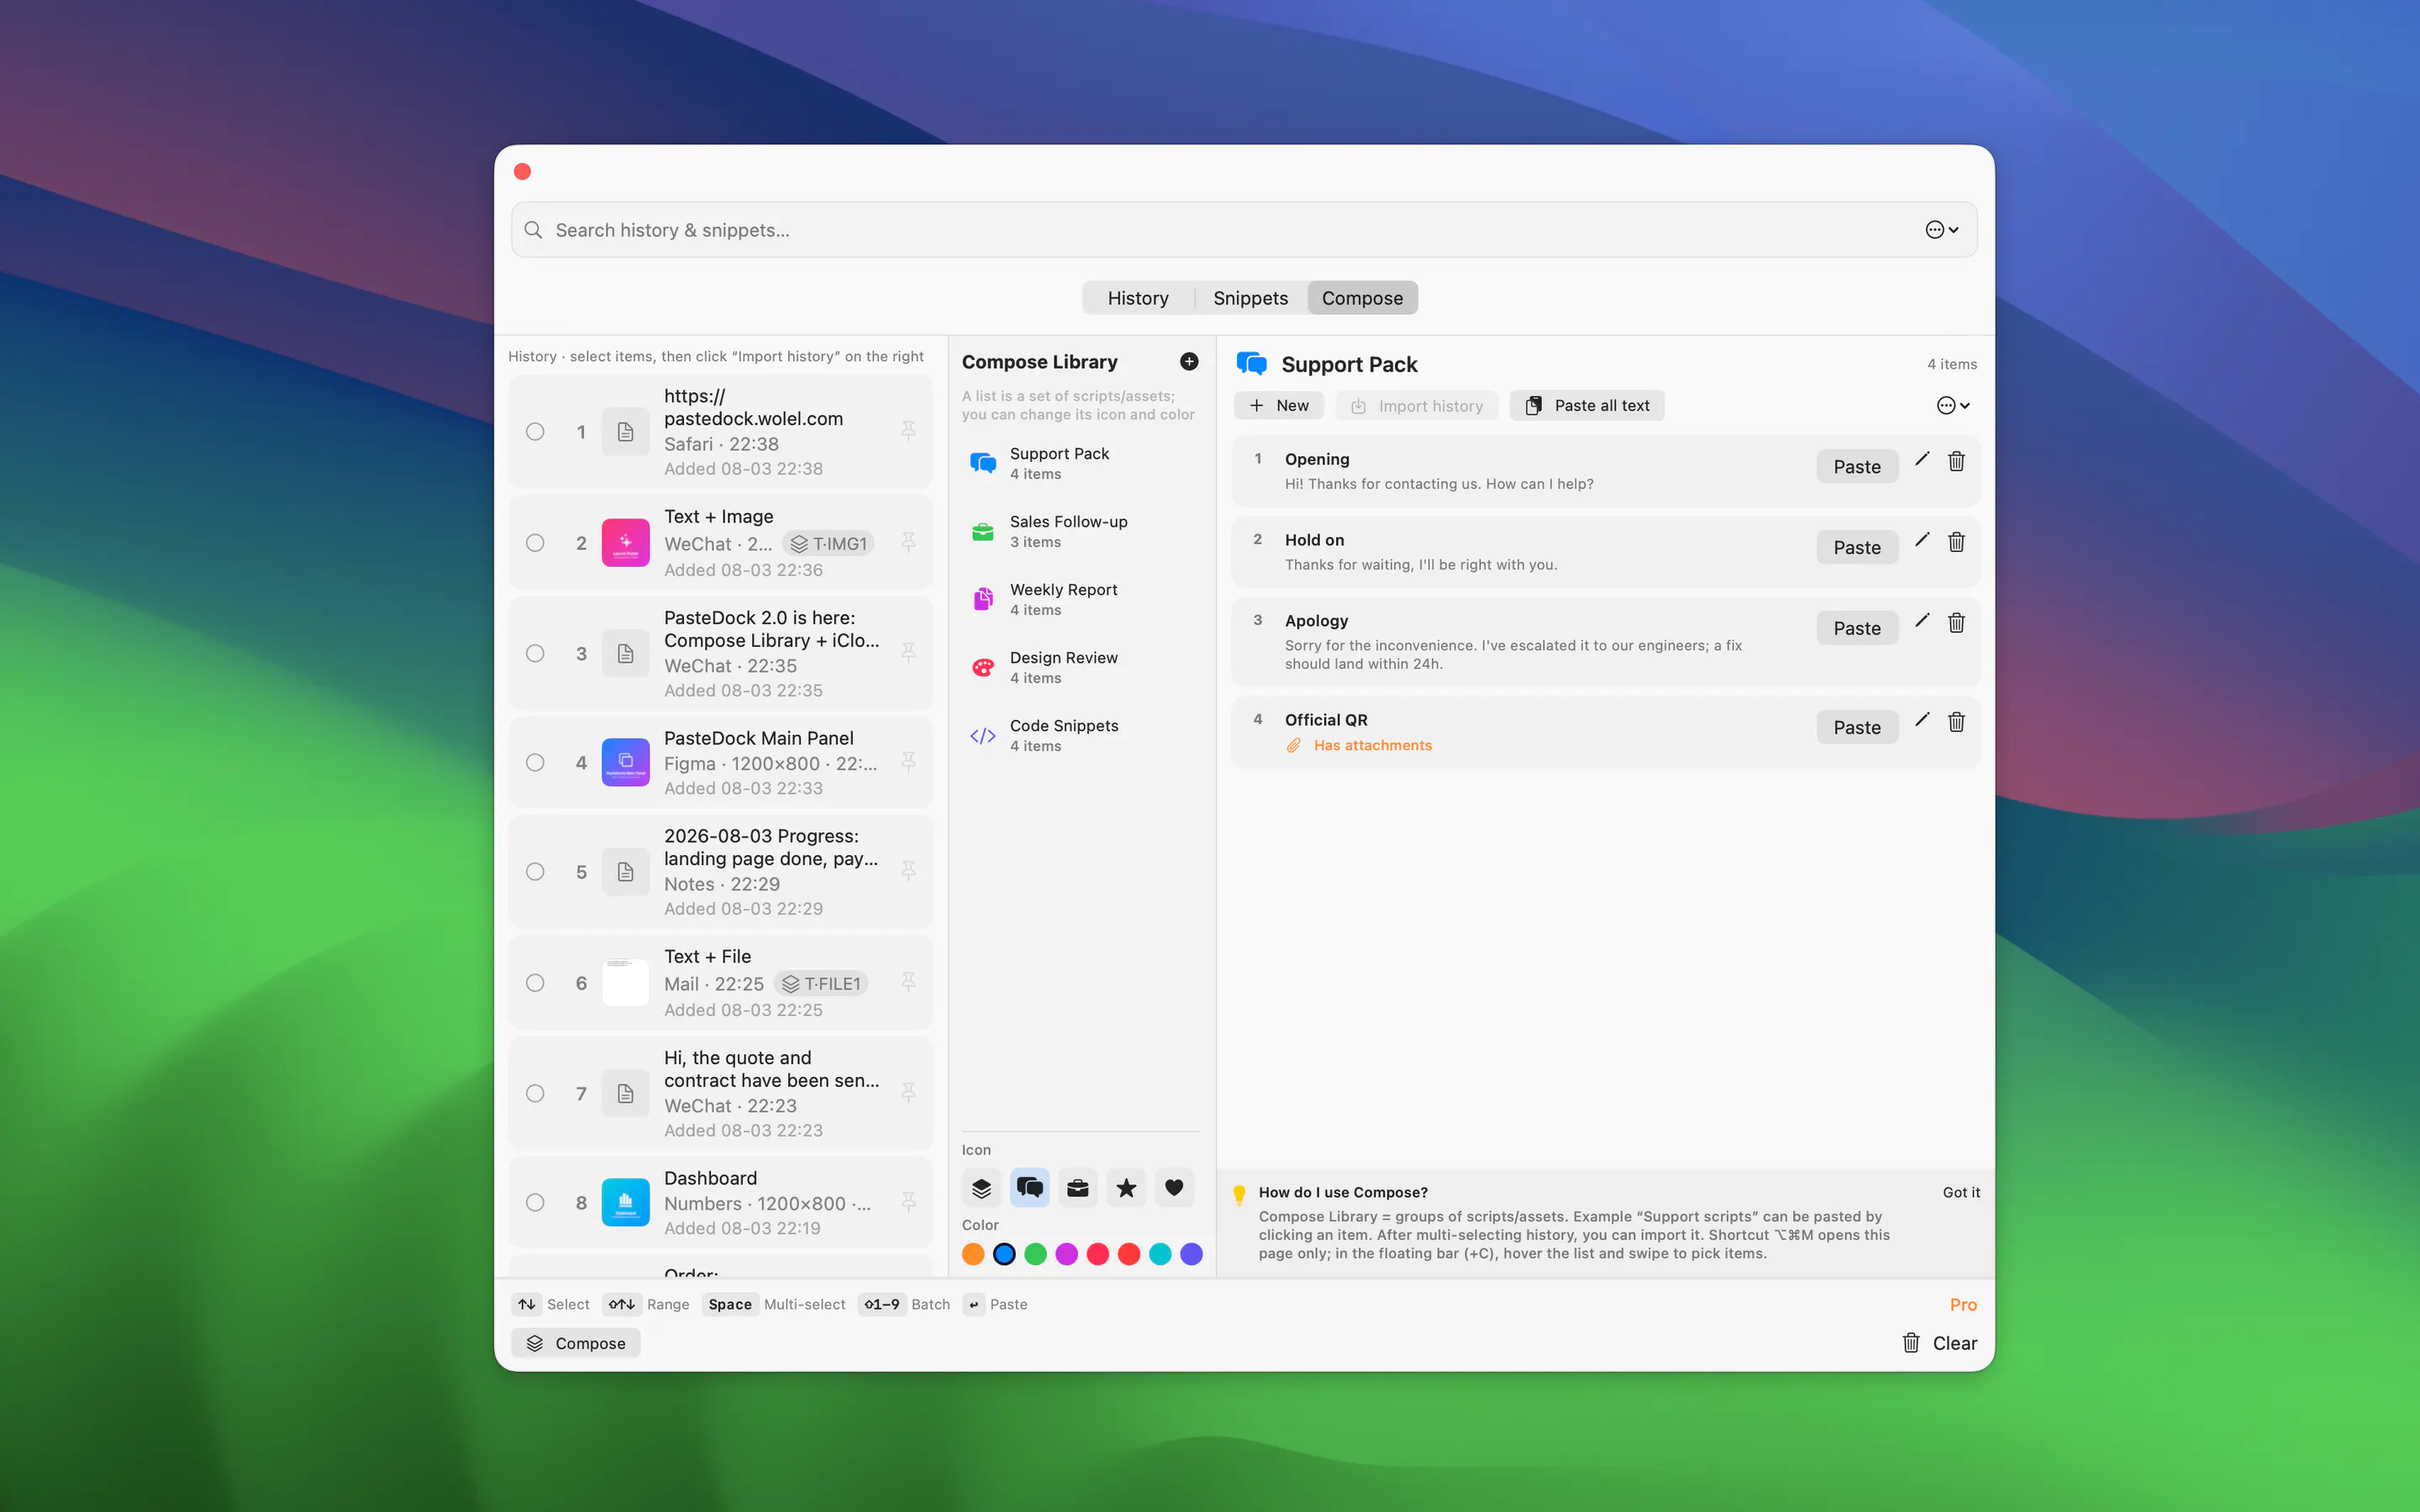
Task: Pin the PasteDock Main Panel item
Action: [908, 762]
